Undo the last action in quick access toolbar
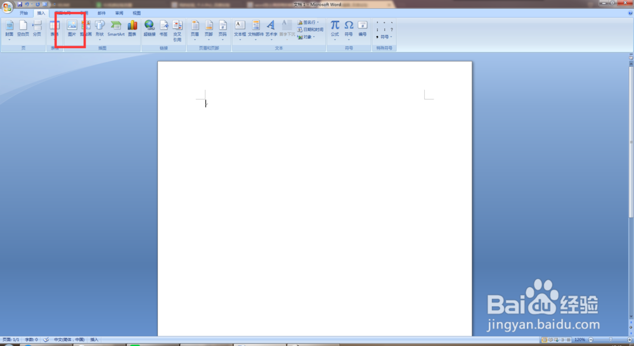634x346 pixels. point(27,4)
